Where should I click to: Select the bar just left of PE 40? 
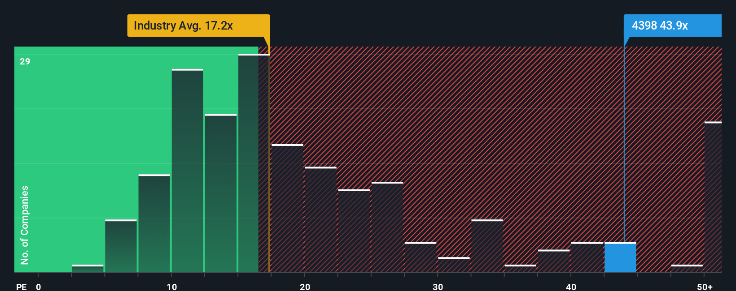pyautogui.click(x=554, y=261)
